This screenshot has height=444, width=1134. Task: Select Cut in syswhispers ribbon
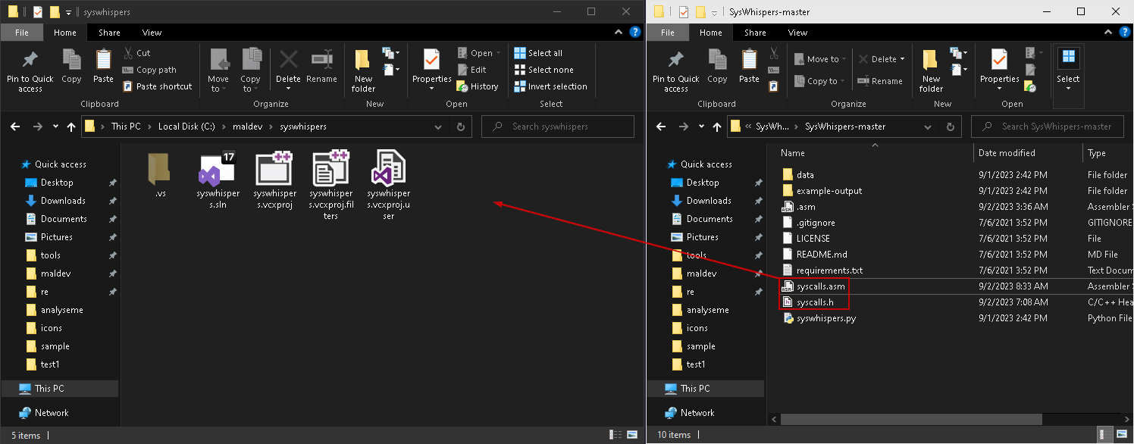pyautogui.click(x=136, y=53)
